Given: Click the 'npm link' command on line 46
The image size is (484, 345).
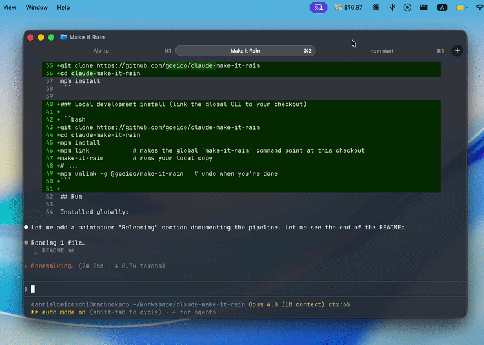Looking at the screenshot, I should coord(74,151).
